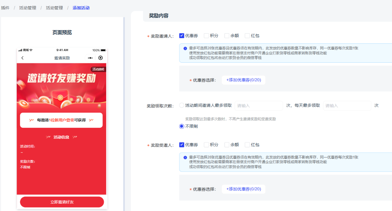Image resolution: width=392 pixels, height=211 pixels.
Task: Click the circular close-target icon in preview header
Action: [101, 58]
